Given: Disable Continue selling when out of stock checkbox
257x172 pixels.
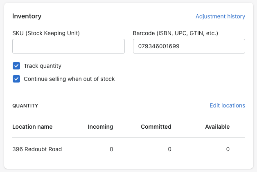Looking at the screenshot, I should [16, 79].
